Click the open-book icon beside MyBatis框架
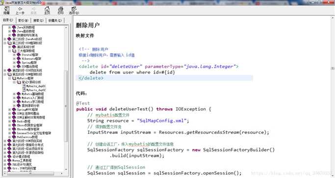The width and height of the screenshot is (335, 178). tap(14, 78)
